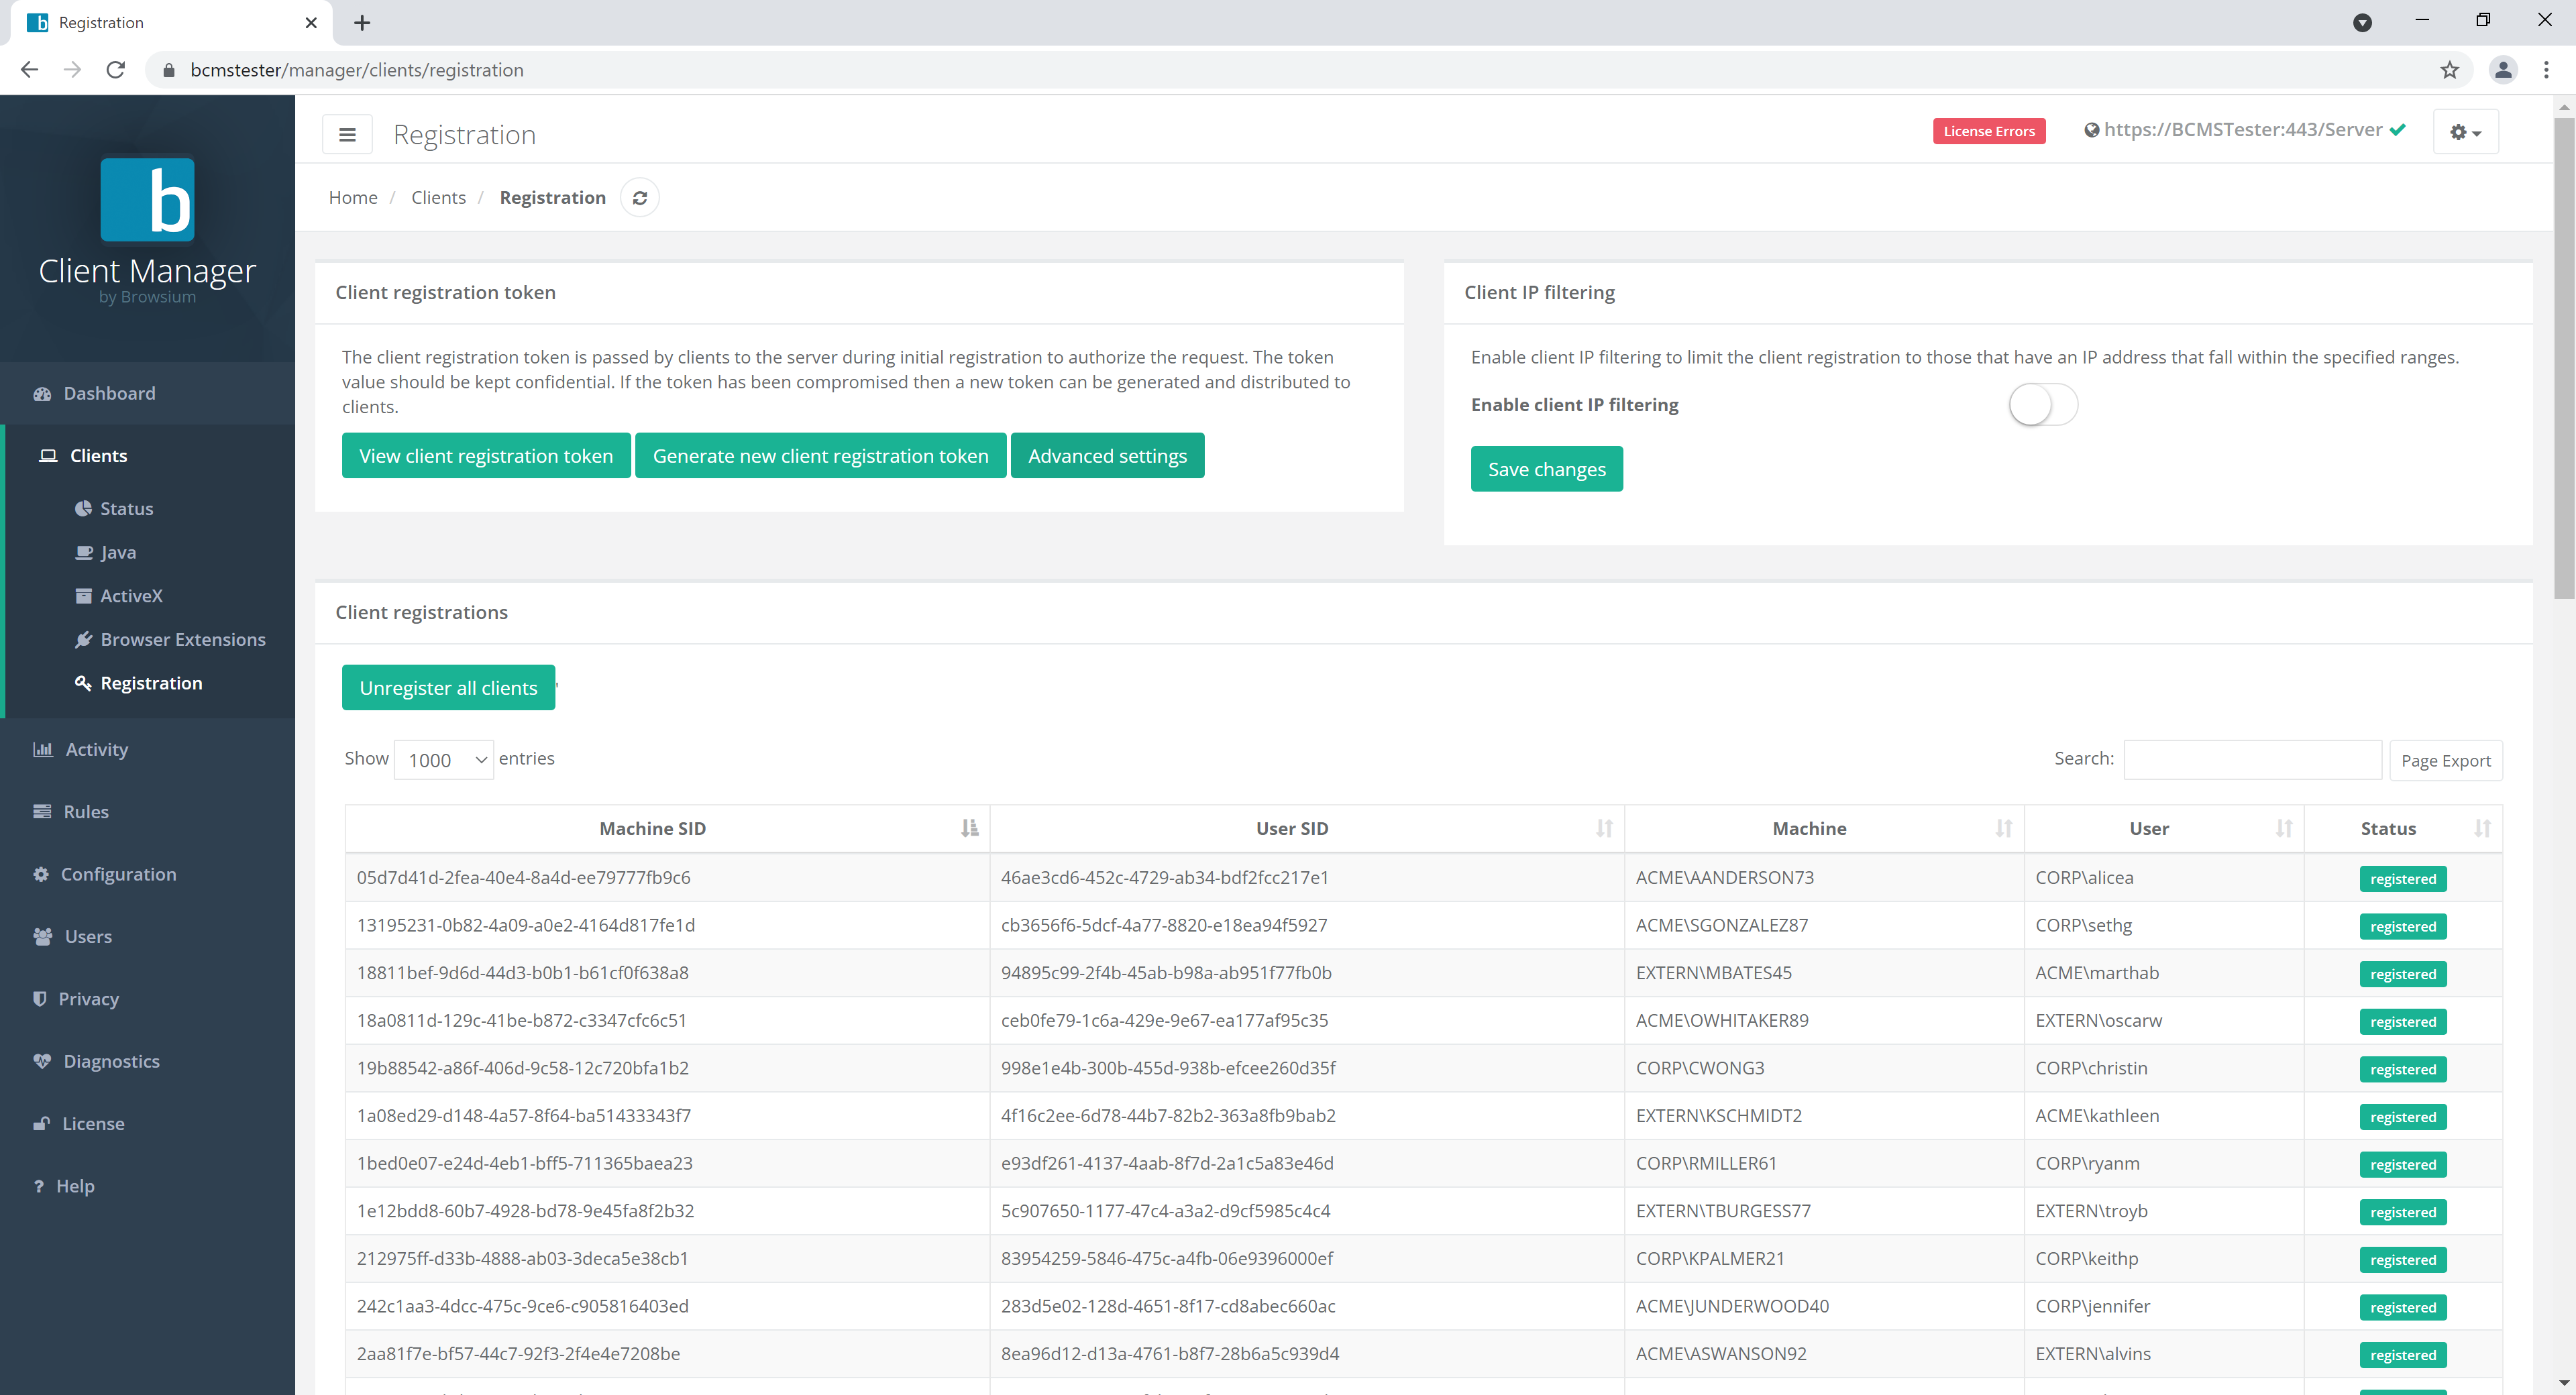The width and height of the screenshot is (2576, 1395).
Task: Select the Java coffee cup icon in sidebar
Action: 85,552
